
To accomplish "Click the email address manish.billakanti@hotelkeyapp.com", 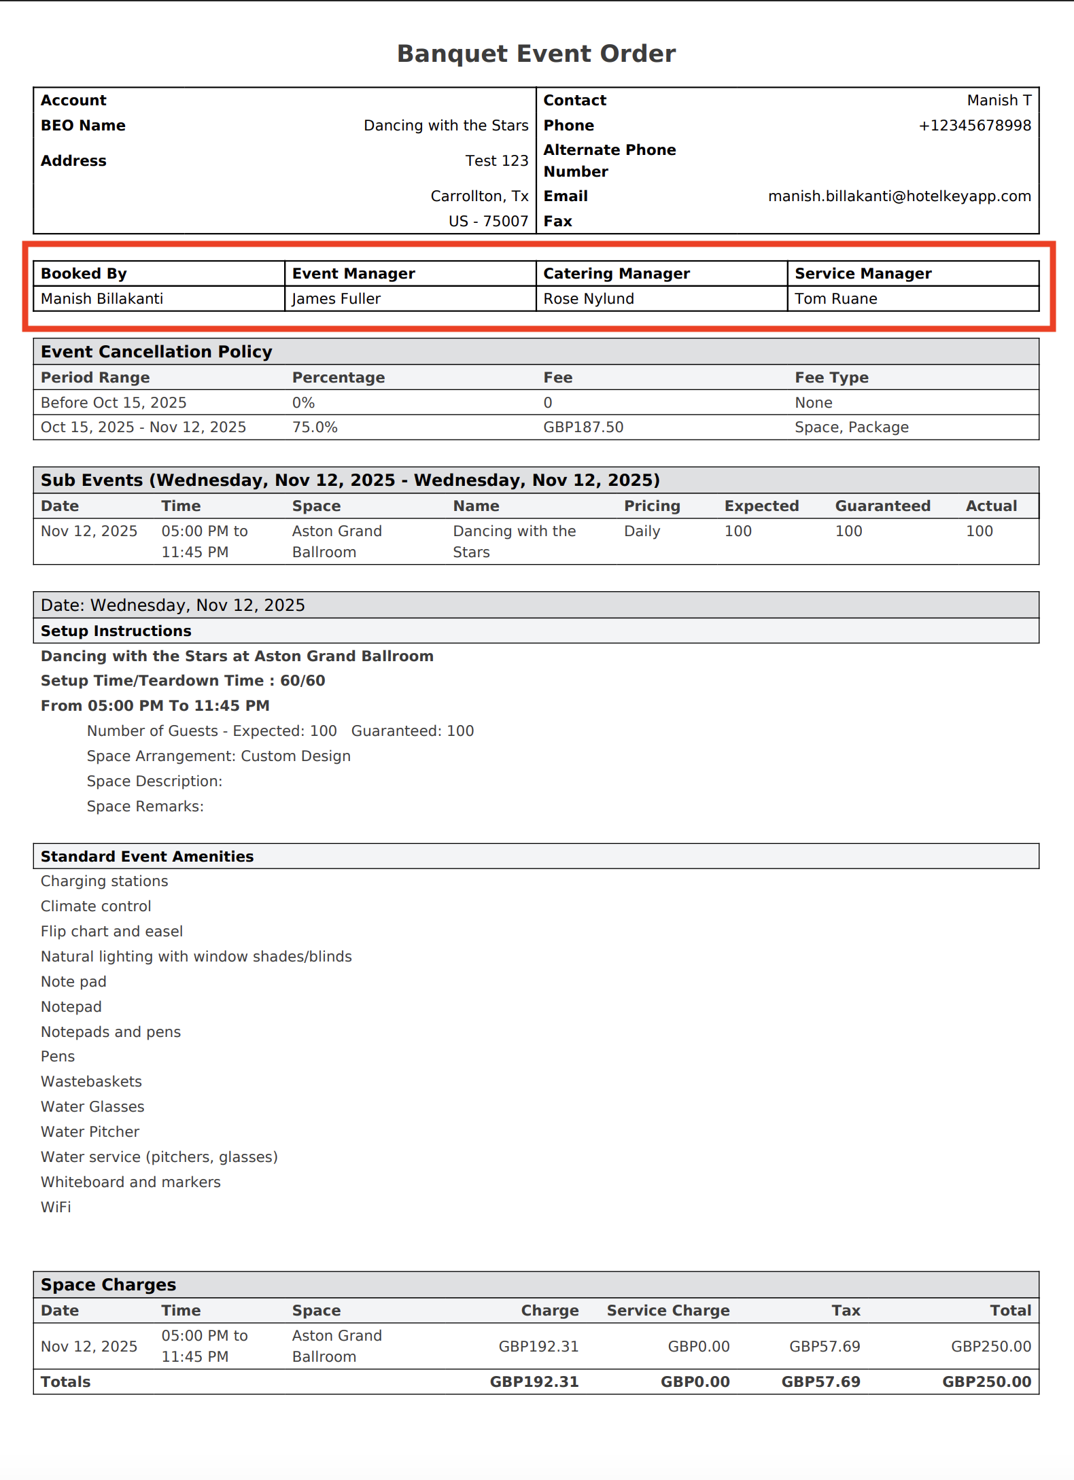I will (x=899, y=196).
